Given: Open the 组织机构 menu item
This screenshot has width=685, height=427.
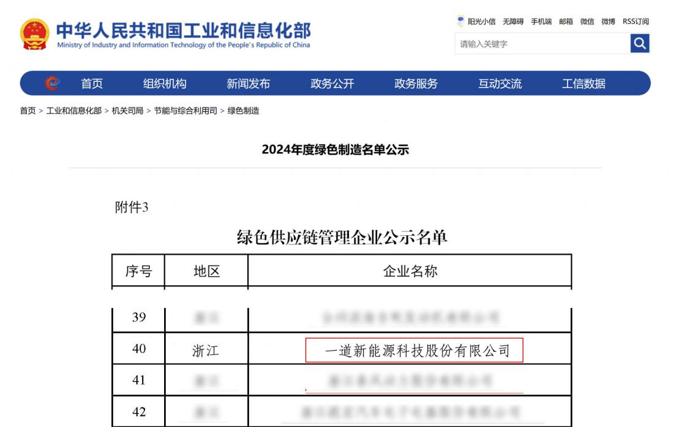Looking at the screenshot, I should (x=165, y=84).
